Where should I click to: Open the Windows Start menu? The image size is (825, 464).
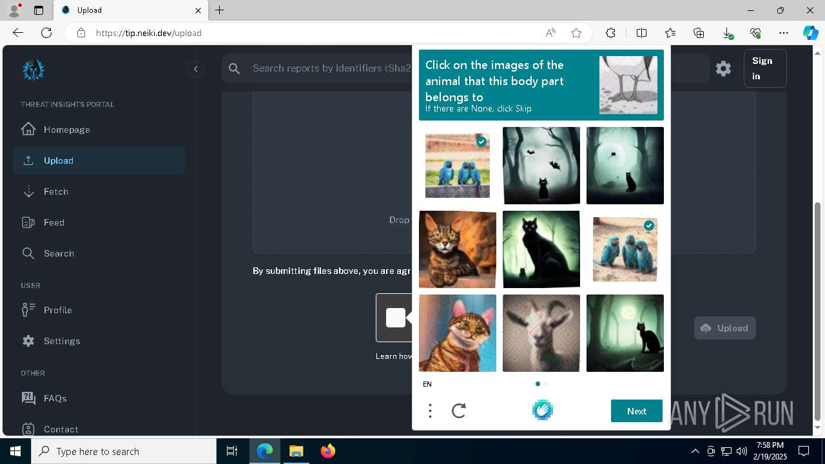click(15, 451)
